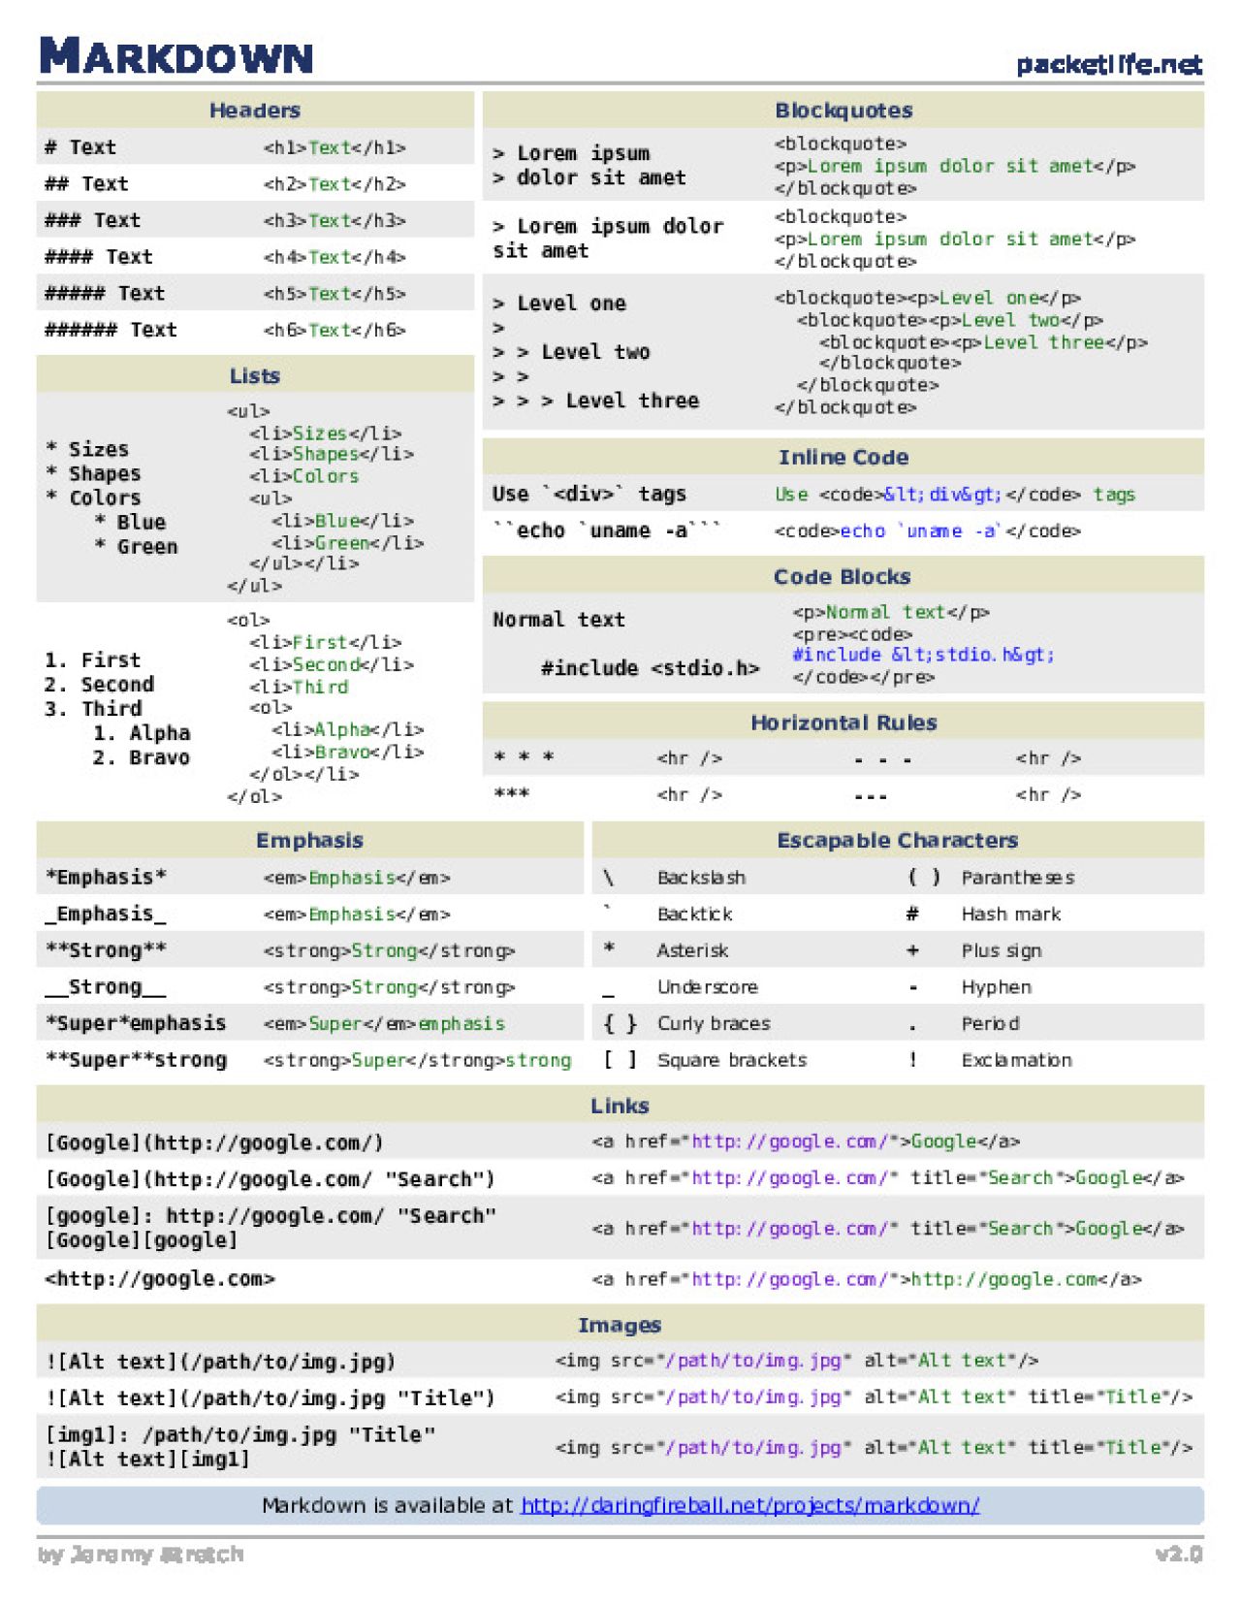The height and width of the screenshot is (1606, 1241).
Task: Click the 'Underscore' escapable character label
Action: [x=707, y=987]
